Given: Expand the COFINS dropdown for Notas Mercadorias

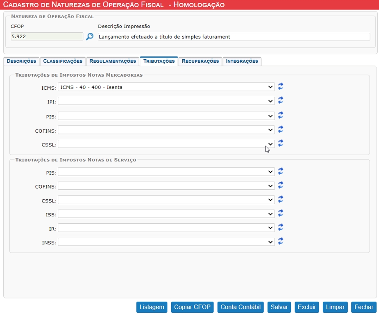Looking at the screenshot, I should point(166,130).
